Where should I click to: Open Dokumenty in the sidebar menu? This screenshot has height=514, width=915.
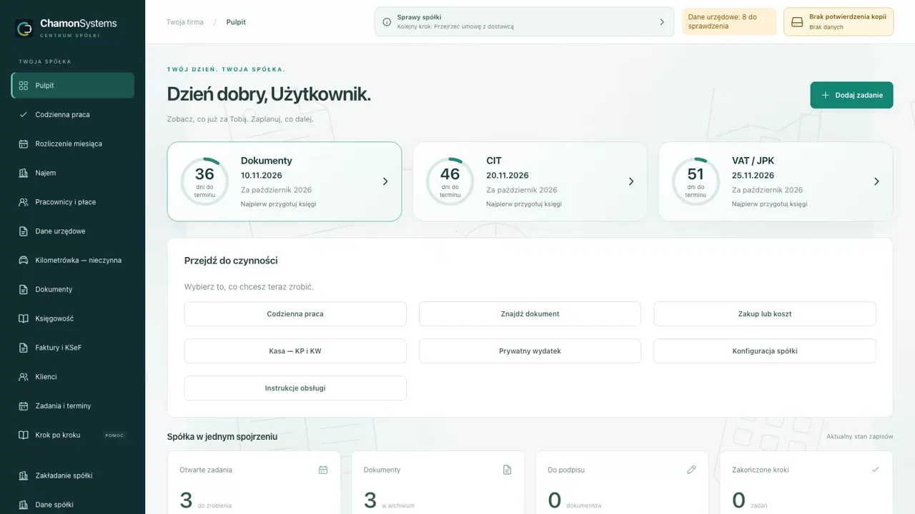pos(73,290)
